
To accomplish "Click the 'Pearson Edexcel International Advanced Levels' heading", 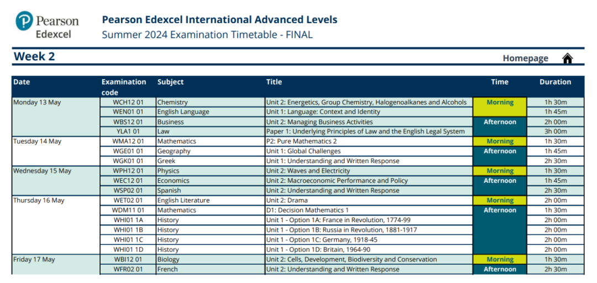I will [x=219, y=19].
